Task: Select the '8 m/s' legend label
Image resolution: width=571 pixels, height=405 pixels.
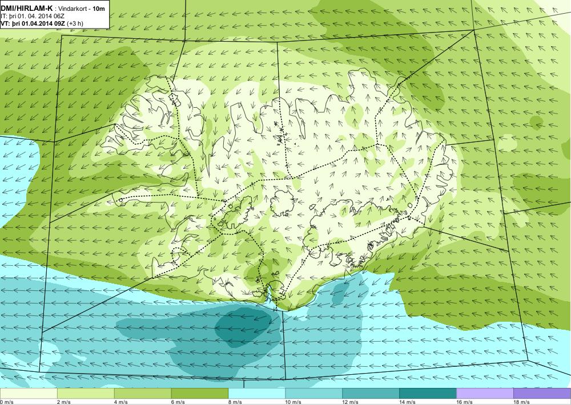Action: click(235, 402)
